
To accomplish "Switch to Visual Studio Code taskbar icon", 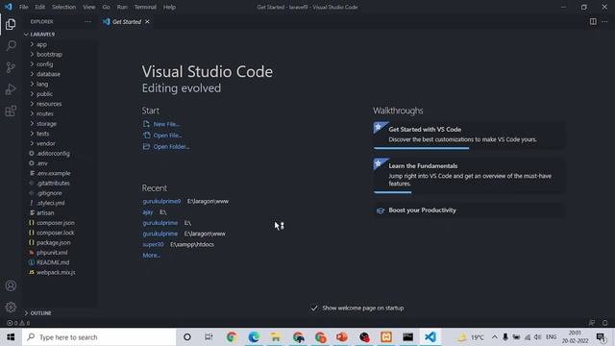I will pyautogui.click(x=430, y=337).
